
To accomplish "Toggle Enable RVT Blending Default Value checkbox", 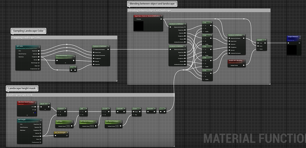I will point(239,66).
